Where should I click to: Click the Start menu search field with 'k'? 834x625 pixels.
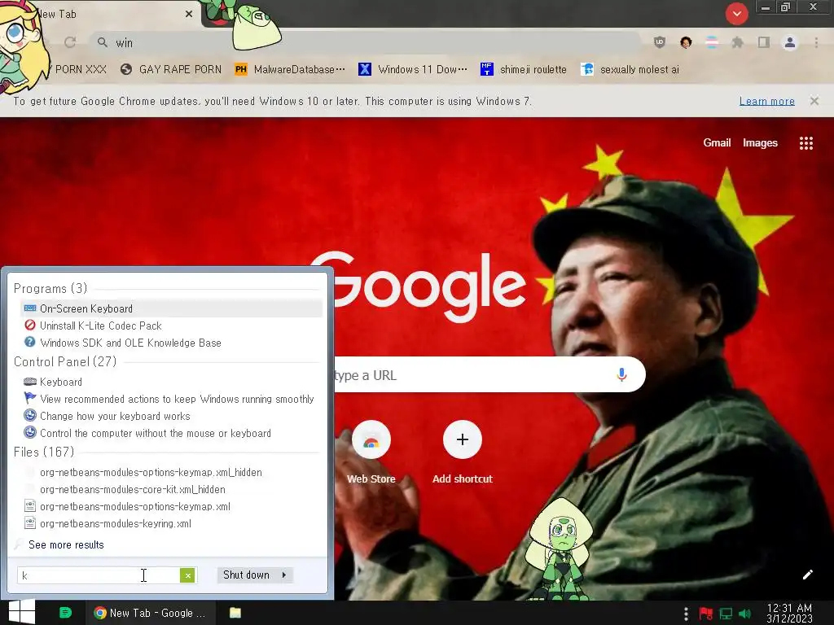tap(99, 575)
